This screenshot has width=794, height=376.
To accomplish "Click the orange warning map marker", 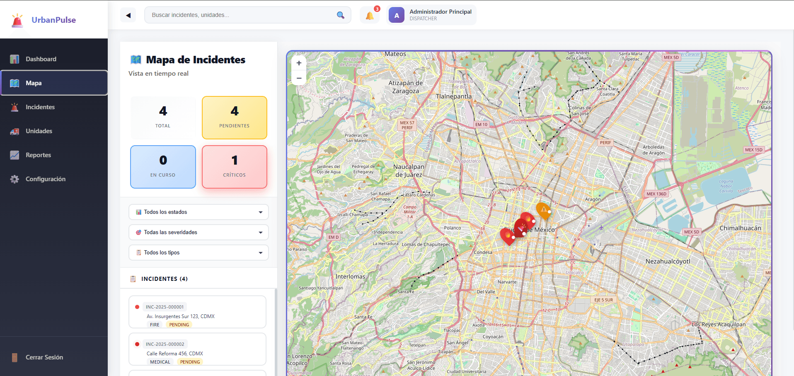I will [543, 210].
